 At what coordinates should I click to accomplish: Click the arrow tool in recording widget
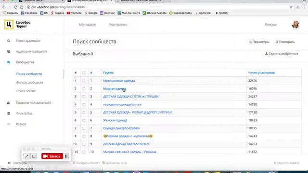click(x=26, y=156)
